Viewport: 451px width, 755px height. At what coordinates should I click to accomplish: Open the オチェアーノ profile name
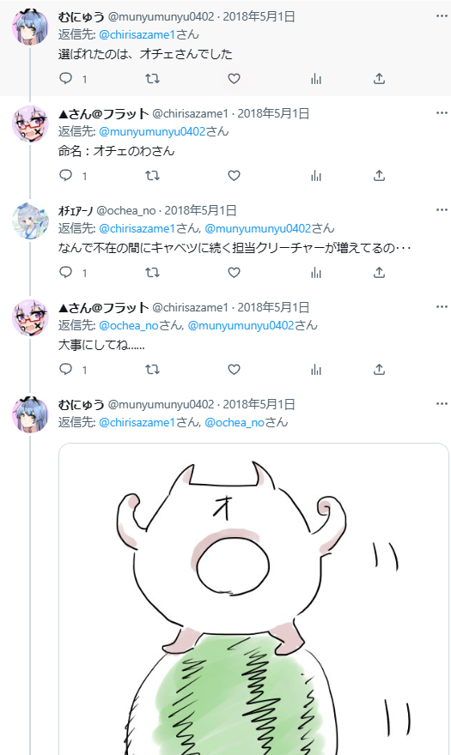coord(76,210)
